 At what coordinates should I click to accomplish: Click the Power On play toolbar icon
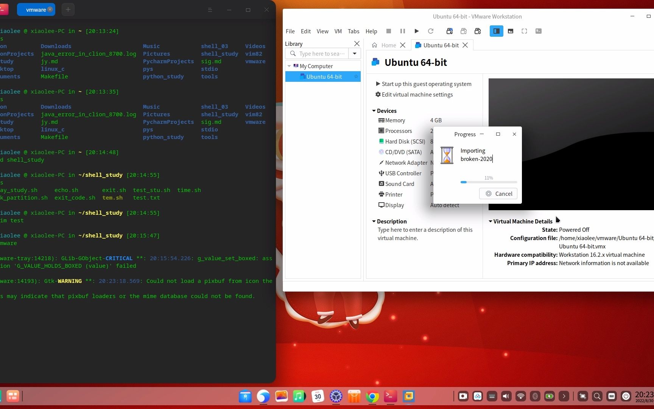[416, 31]
